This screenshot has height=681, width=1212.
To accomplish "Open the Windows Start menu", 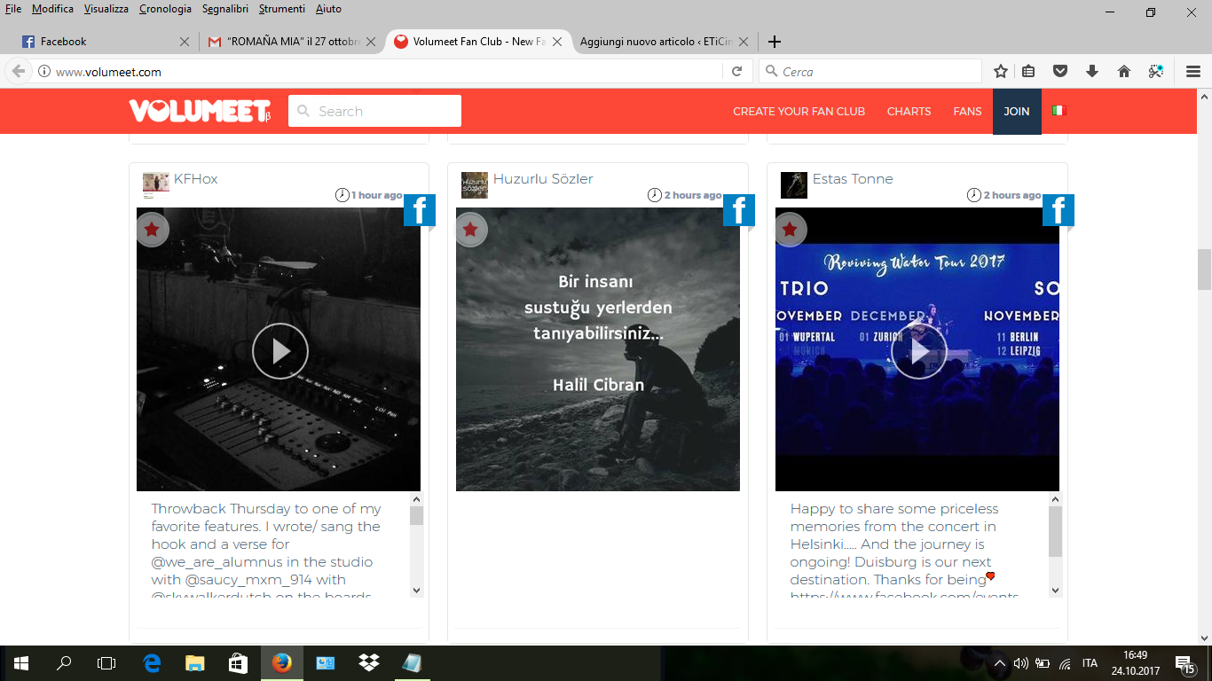I will coord(21,663).
